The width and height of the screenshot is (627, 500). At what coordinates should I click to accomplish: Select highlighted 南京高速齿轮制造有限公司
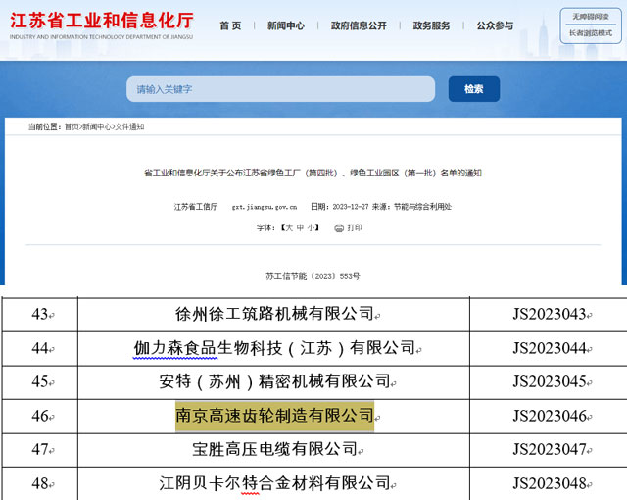274,416
